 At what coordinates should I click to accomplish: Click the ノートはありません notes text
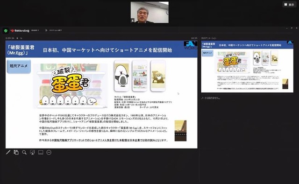click(x=211, y=98)
